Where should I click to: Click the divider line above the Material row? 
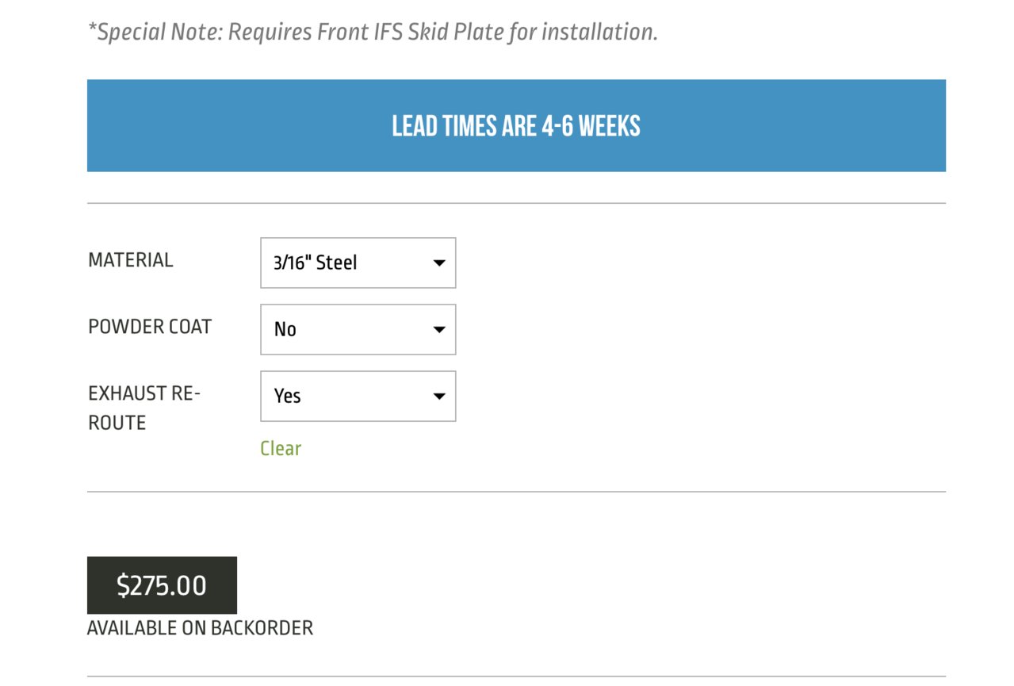(516, 204)
